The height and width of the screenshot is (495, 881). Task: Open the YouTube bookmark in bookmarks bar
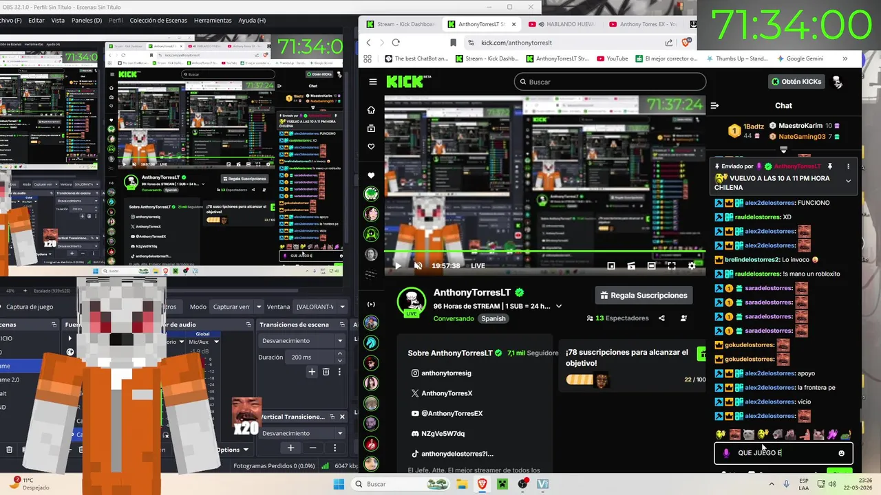tap(612, 59)
